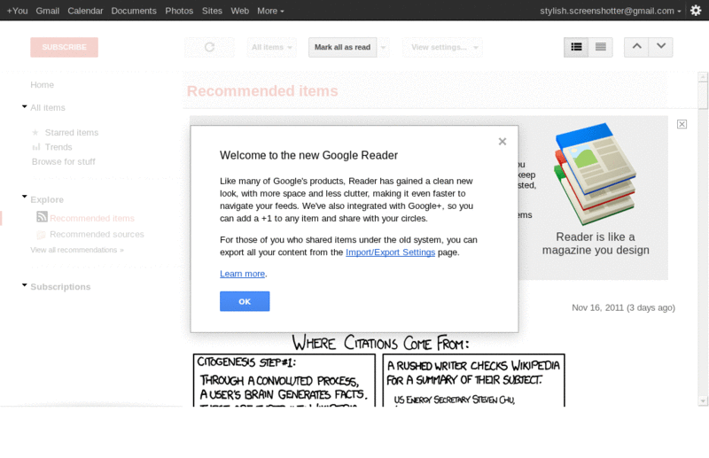
Task: Open the All items filter dropdown
Action: click(271, 47)
